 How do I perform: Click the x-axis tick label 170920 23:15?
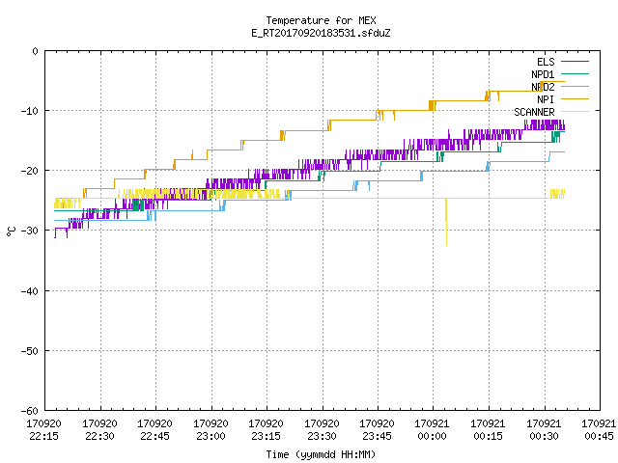click(x=267, y=430)
